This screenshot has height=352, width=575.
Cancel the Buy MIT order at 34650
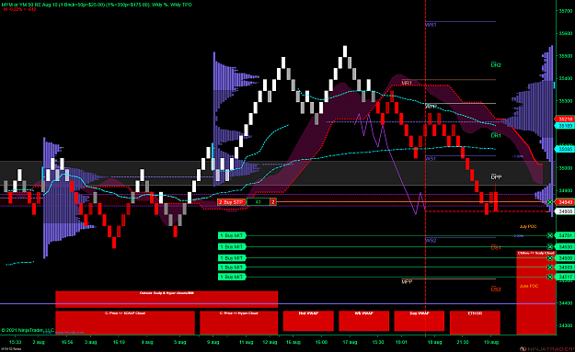[549, 247]
